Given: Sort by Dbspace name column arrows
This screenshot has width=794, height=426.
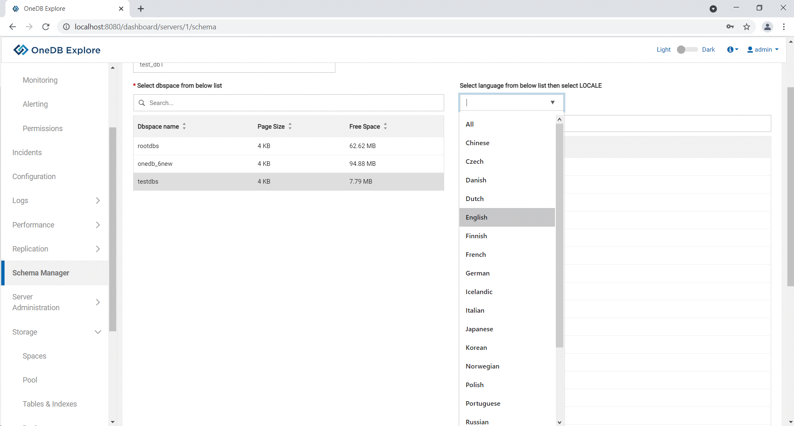Looking at the screenshot, I should pos(184,127).
